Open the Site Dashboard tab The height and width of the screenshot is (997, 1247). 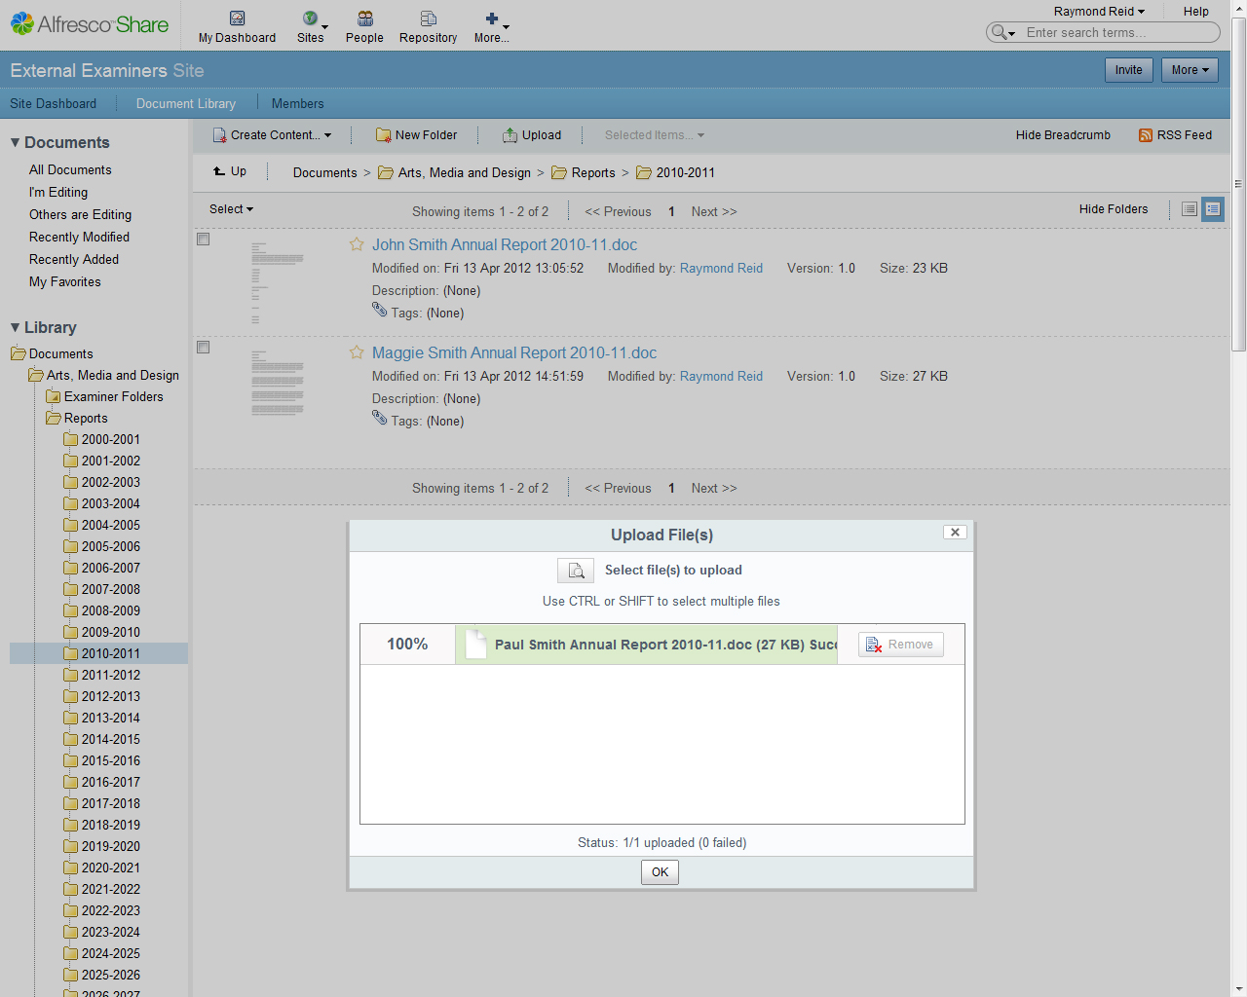pos(53,103)
